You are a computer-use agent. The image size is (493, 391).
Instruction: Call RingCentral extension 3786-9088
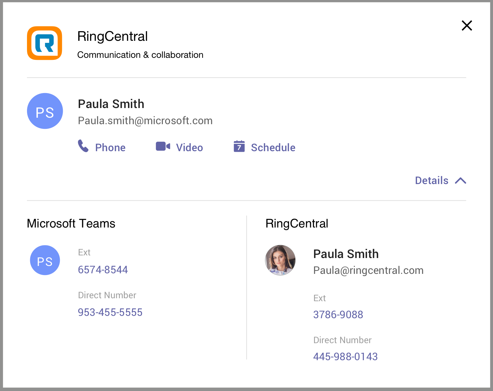coord(338,315)
